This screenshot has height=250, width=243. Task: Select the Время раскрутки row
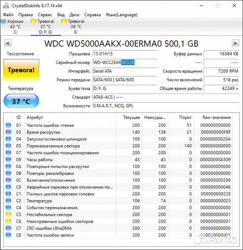(x=118, y=132)
